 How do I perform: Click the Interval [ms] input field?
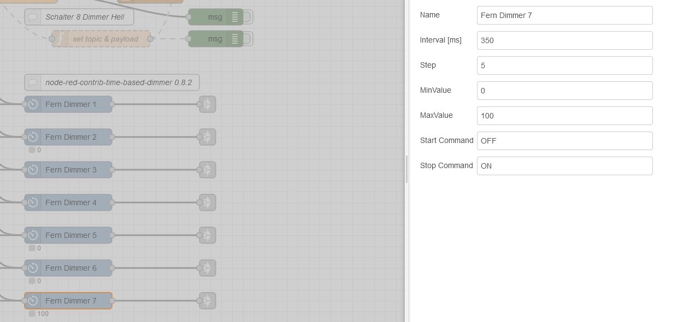click(564, 40)
